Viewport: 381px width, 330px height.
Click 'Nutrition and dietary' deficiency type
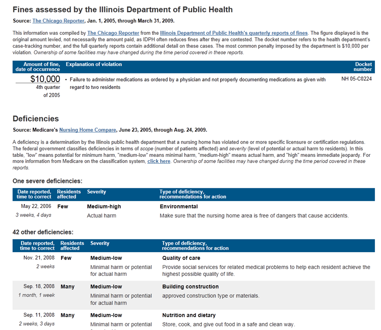point(189,315)
